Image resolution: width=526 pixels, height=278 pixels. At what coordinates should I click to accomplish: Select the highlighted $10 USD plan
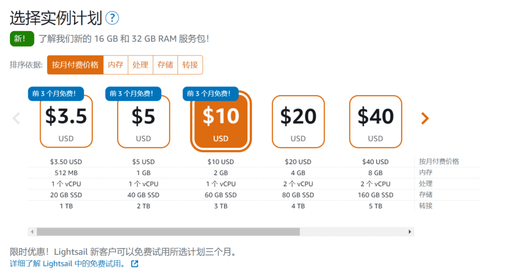click(x=221, y=122)
